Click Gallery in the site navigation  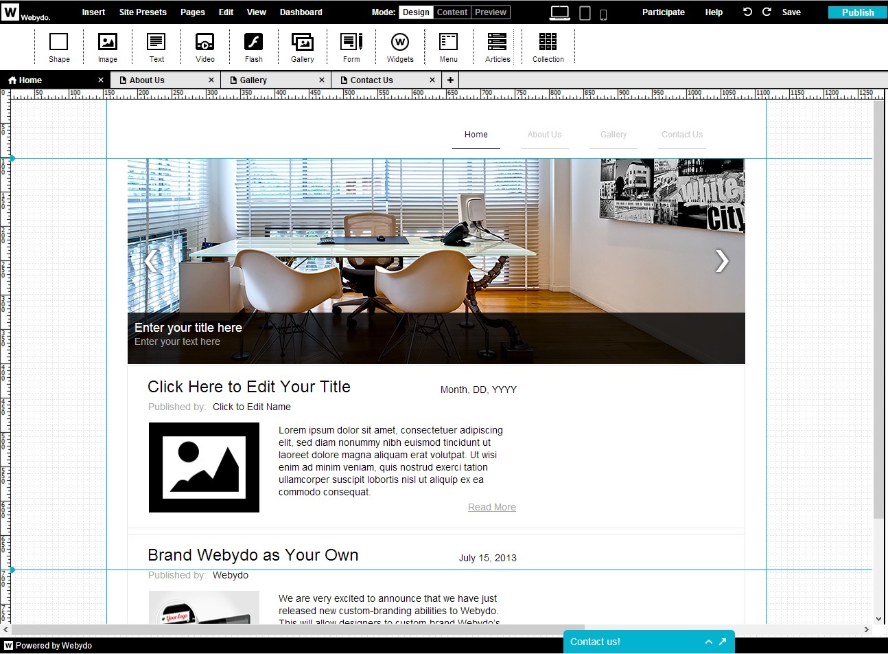(614, 135)
